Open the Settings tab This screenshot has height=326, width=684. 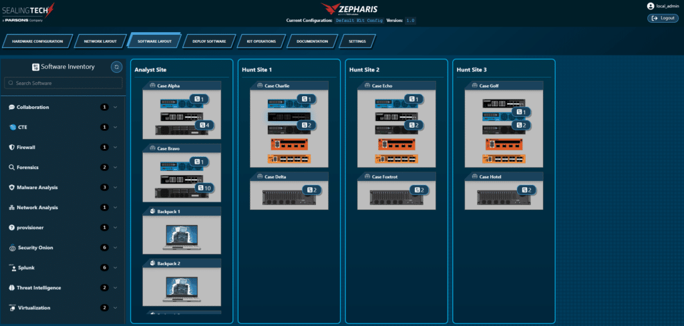click(x=357, y=41)
